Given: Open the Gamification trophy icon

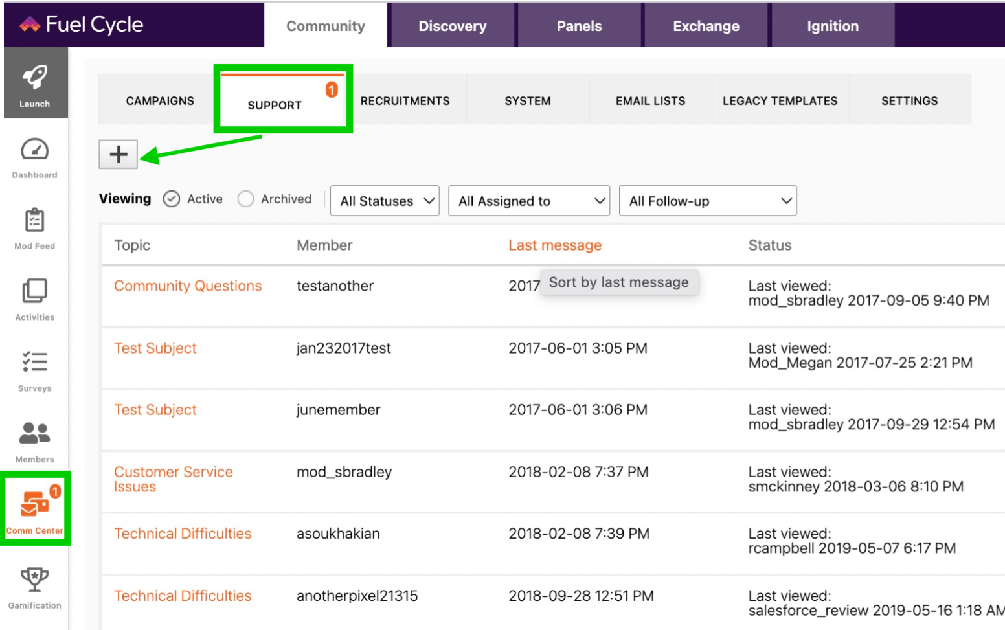Looking at the screenshot, I should [35, 579].
